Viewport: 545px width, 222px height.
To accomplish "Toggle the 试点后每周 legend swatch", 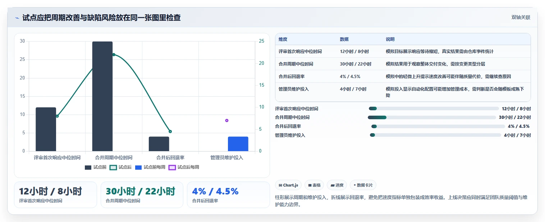I will click(x=172, y=167).
